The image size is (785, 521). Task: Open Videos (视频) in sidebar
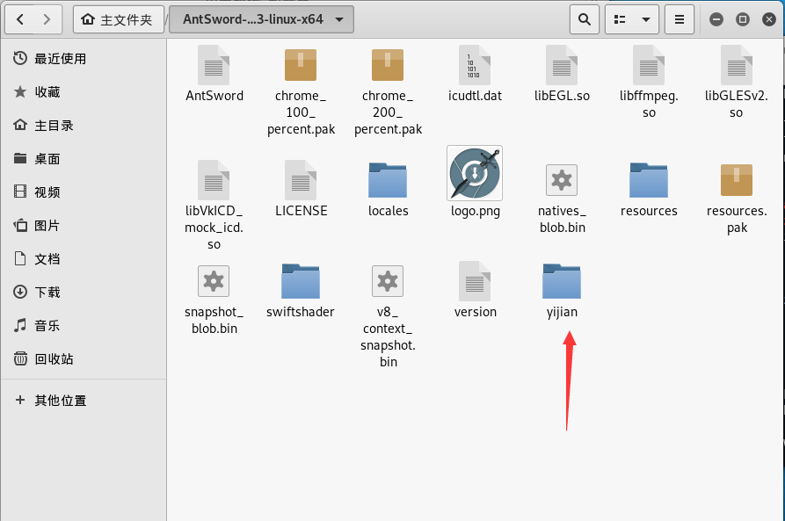[x=84, y=192]
